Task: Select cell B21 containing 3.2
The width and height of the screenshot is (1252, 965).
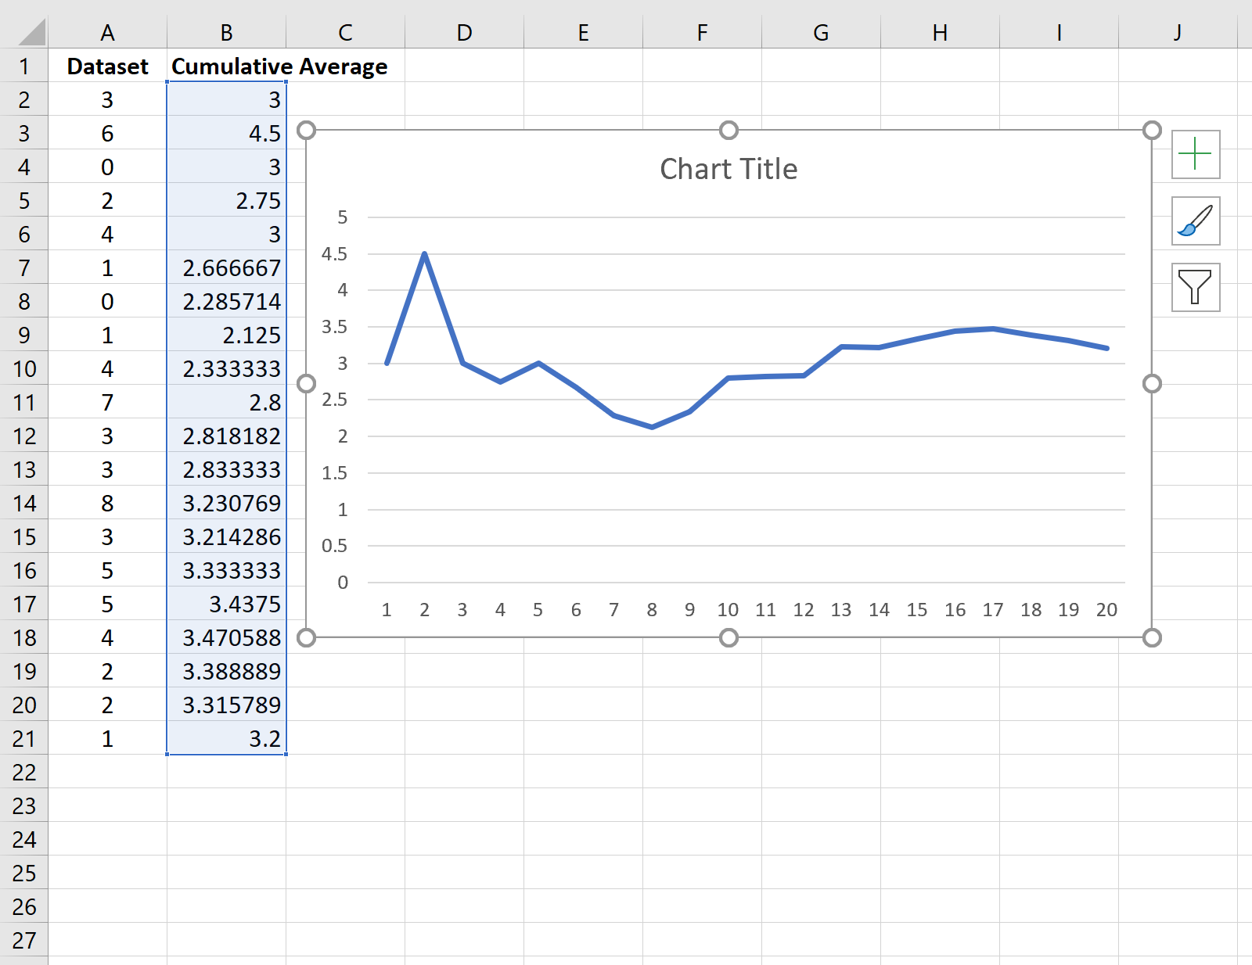Action: (226, 738)
